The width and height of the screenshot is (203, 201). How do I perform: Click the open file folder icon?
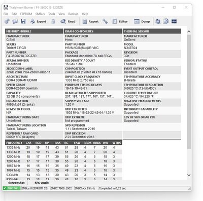pos(15,21)
